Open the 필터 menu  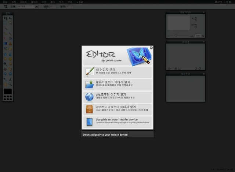point(53,2)
